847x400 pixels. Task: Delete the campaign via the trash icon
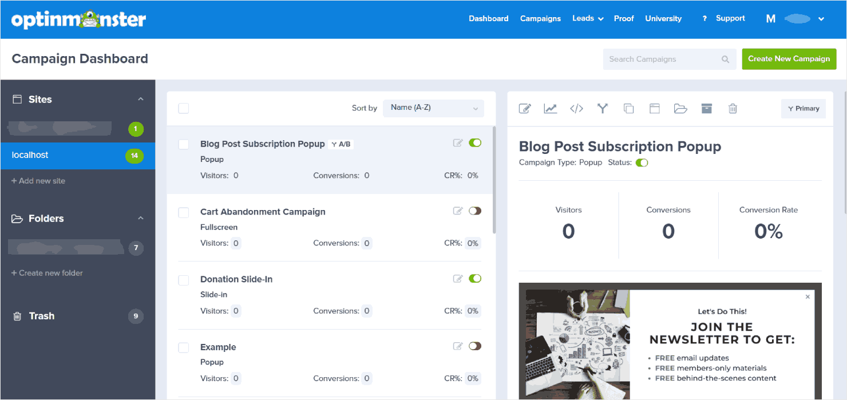[x=733, y=108]
